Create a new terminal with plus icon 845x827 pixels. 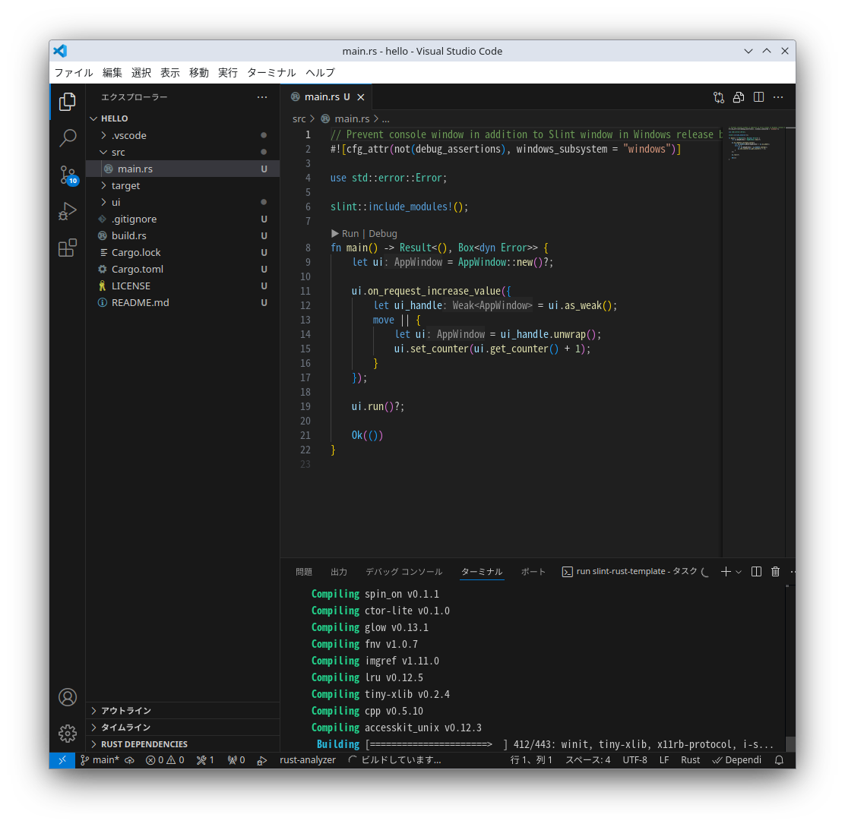(x=724, y=571)
